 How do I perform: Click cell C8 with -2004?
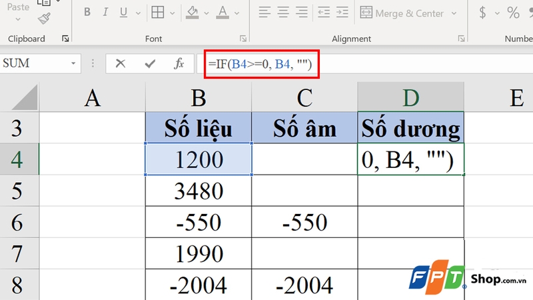point(304,285)
